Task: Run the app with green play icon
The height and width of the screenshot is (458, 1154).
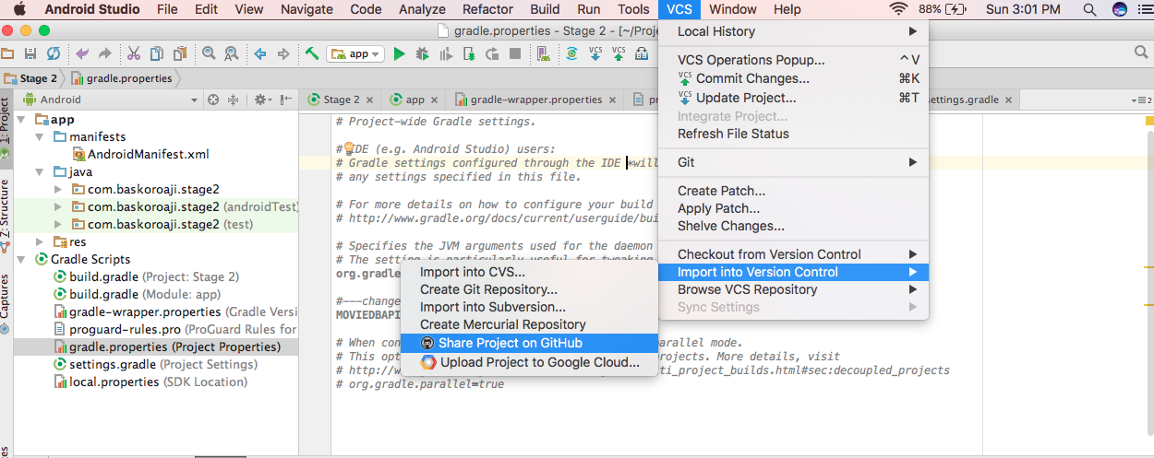Action: [x=400, y=54]
